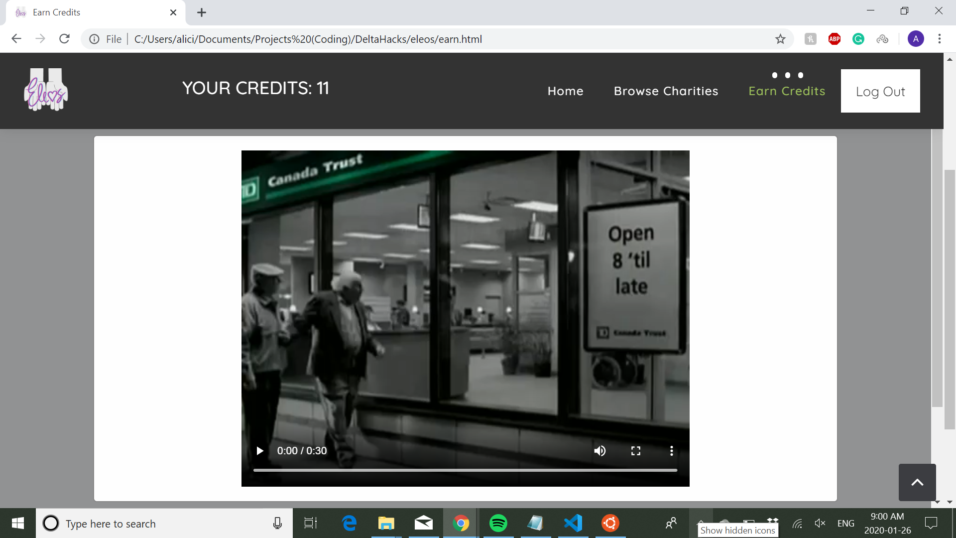This screenshot has width=956, height=538.
Task: Click the video progress bar
Action: (465, 470)
